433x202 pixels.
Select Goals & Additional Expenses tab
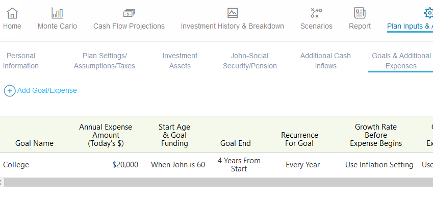coord(401,61)
